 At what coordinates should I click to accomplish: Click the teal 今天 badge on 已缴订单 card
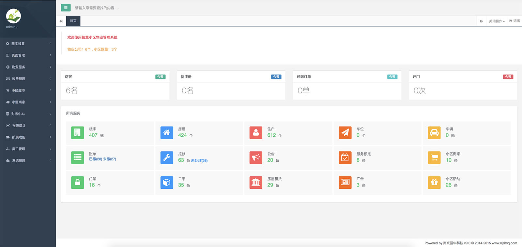coord(392,77)
